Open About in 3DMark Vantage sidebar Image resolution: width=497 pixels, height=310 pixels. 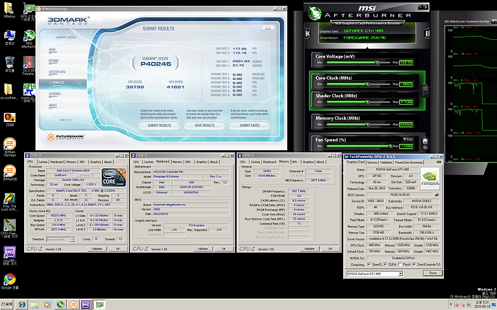(x=52, y=105)
